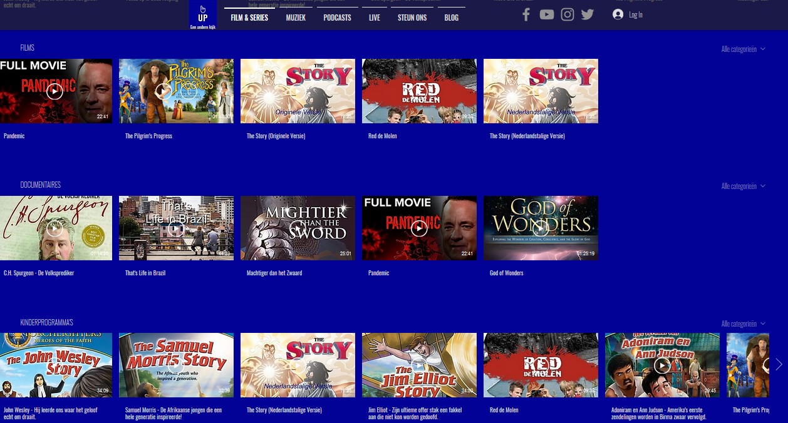Select the LIVE menu item

(x=375, y=18)
